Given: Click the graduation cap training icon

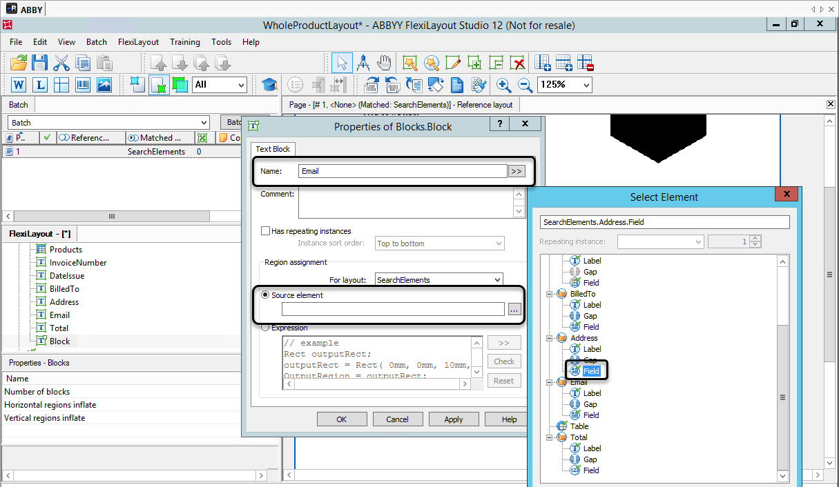Looking at the screenshot, I should 269,85.
